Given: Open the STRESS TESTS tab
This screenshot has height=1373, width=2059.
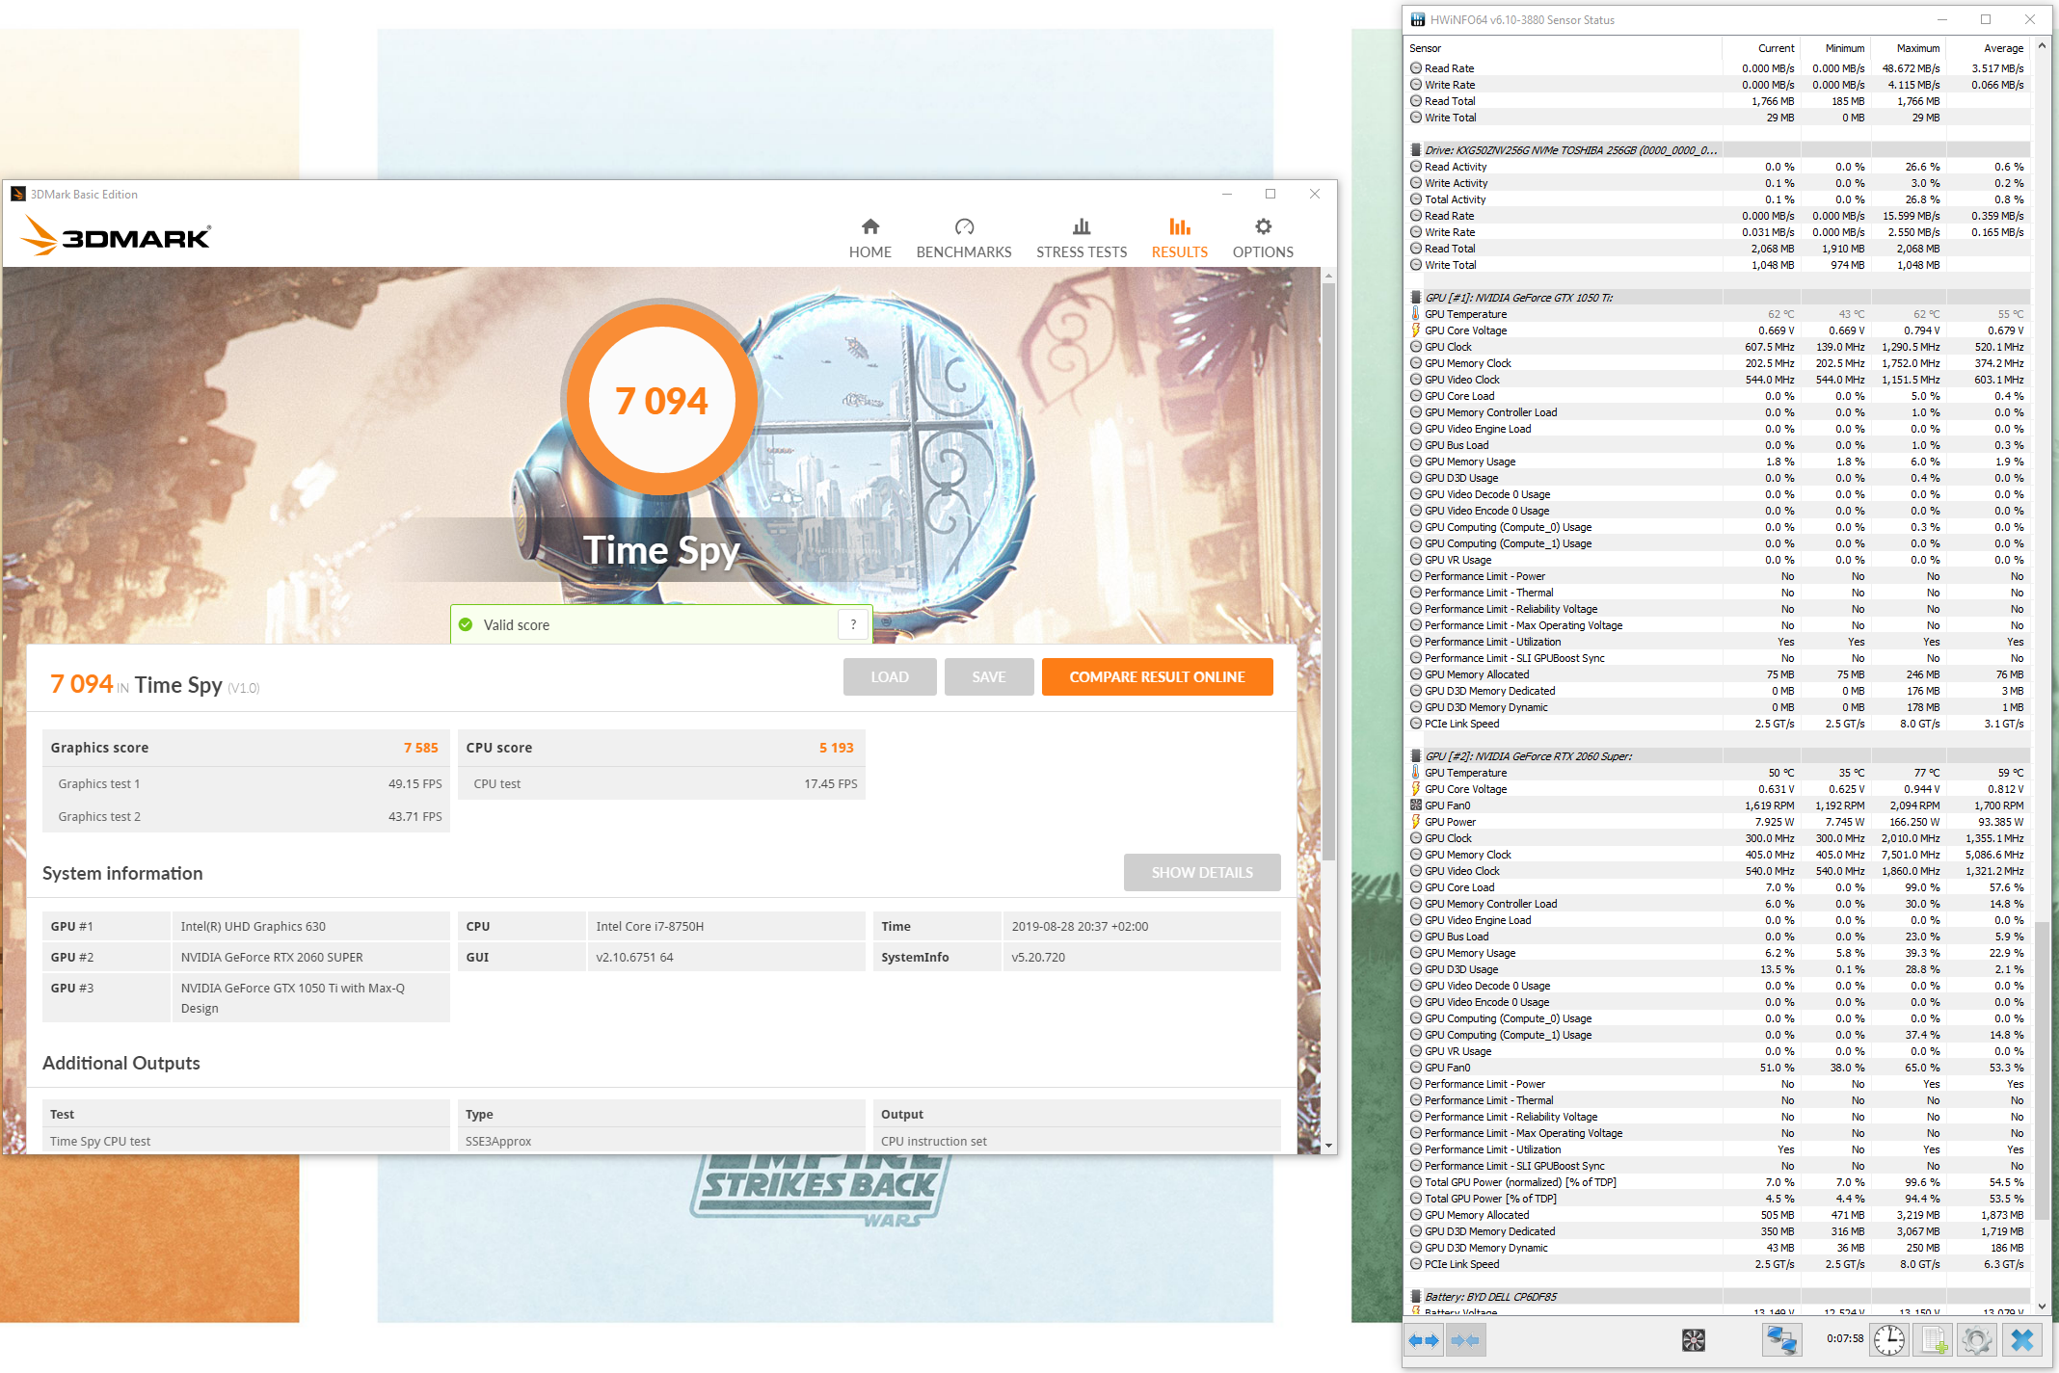Looking at the screenshot, I should tap(1081, 237).
